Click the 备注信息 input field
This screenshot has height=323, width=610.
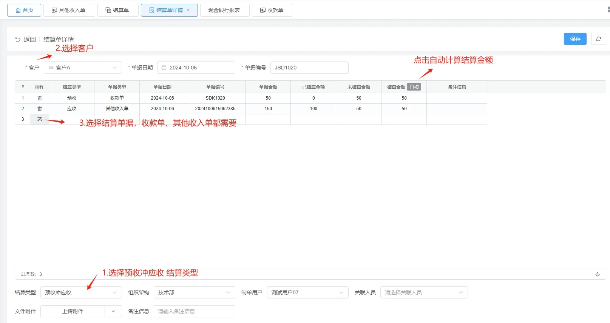click(x=195, y=311)
